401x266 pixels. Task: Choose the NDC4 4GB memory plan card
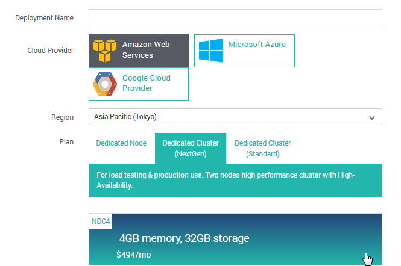tap(235, 240)
